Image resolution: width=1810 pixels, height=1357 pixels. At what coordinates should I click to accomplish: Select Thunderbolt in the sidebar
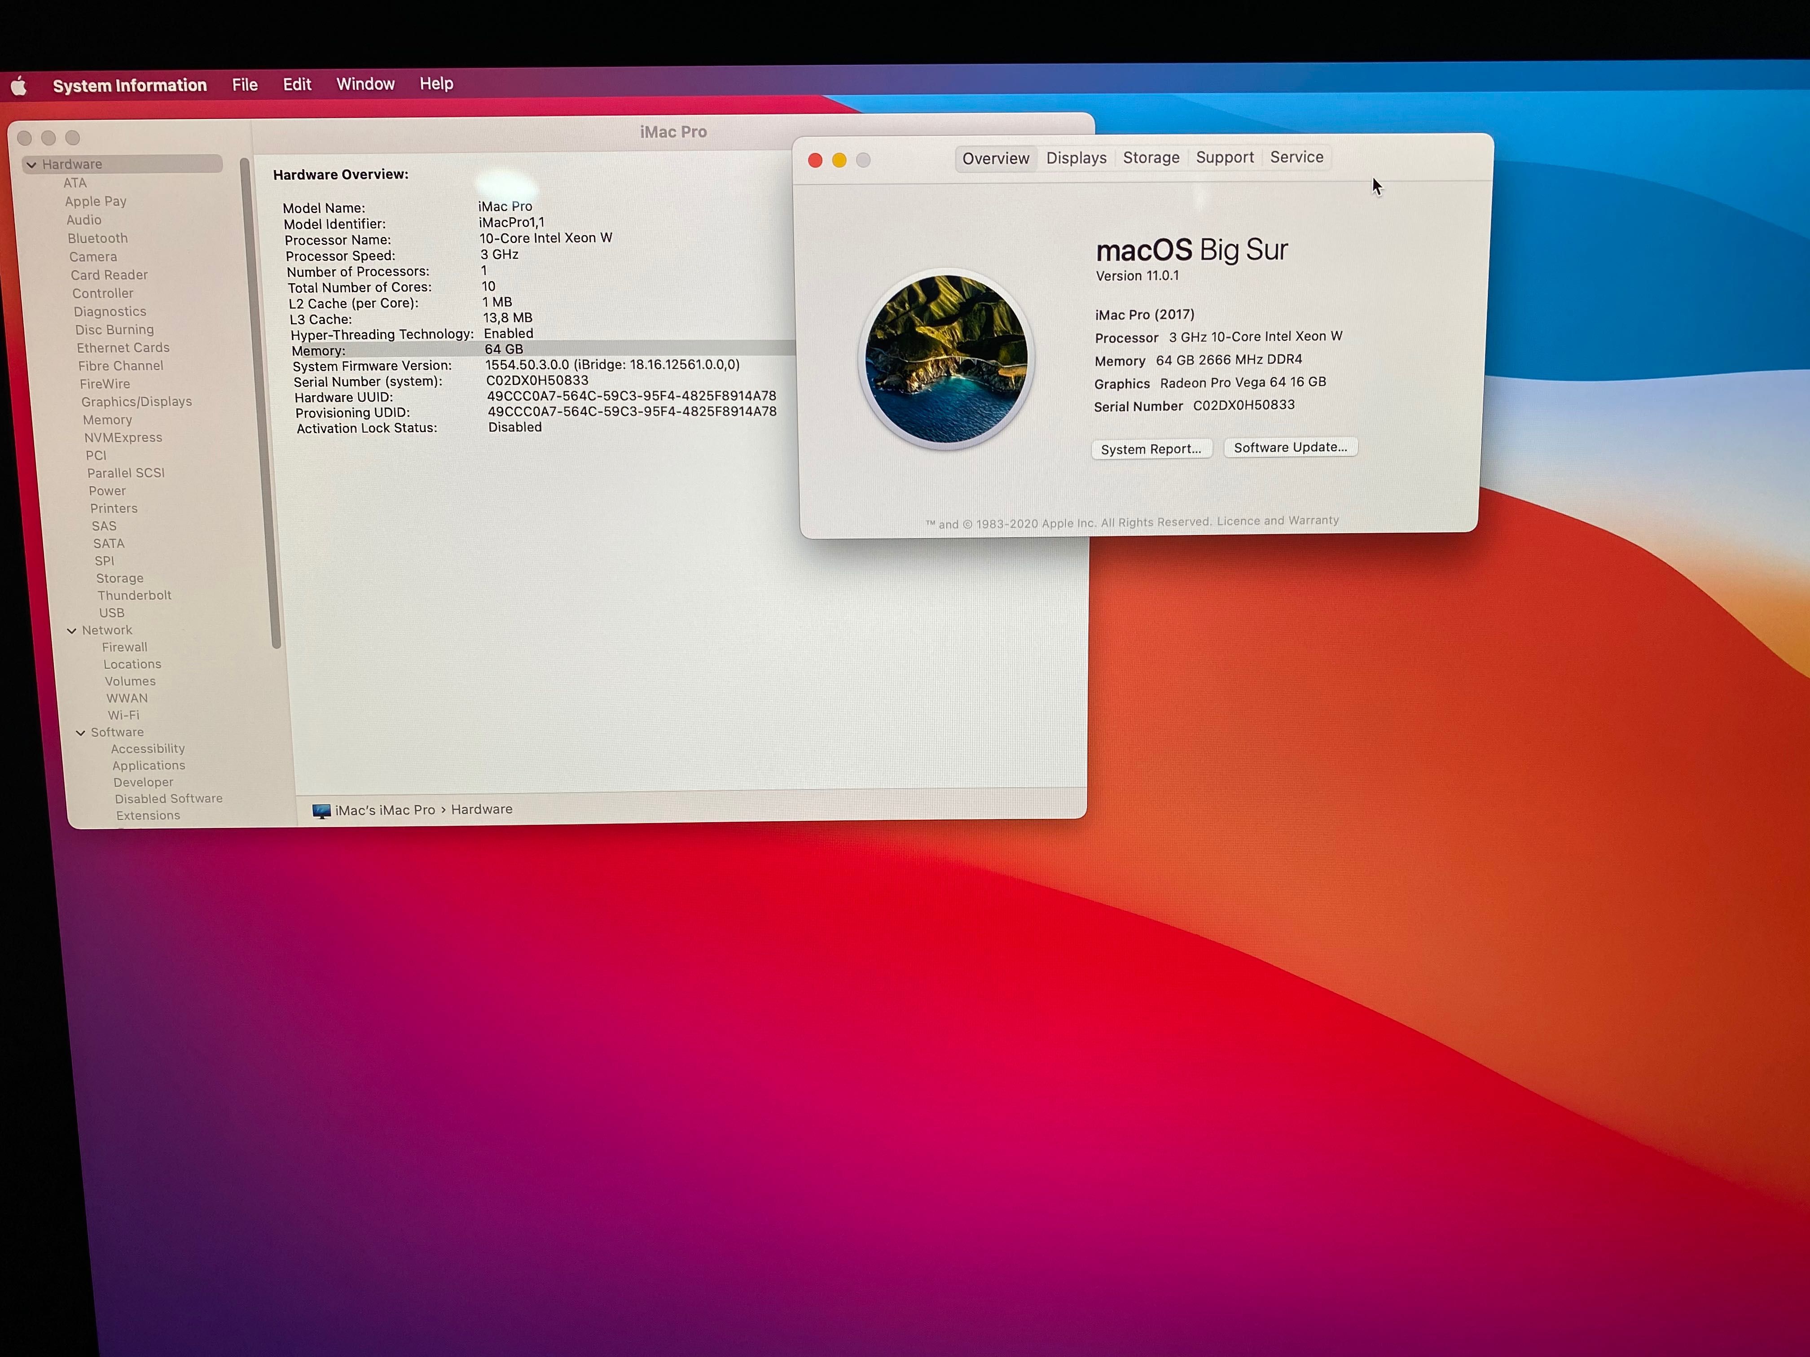[134, 595]
